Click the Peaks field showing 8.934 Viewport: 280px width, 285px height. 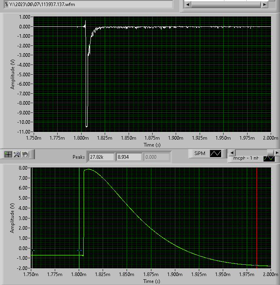tap(129, 157)
